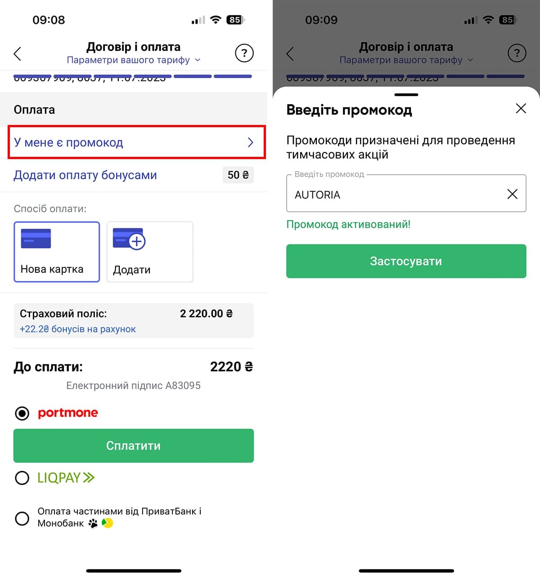
Task: Tap Додати оплату бонусами
Action: coord(85,175)
